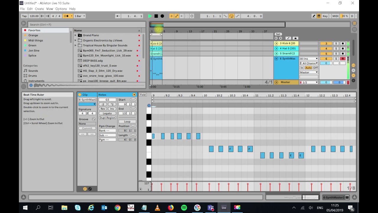Toggle the automation Lock Envelopes button
Viewport: 378px width, 213px height.
[295, 38]
